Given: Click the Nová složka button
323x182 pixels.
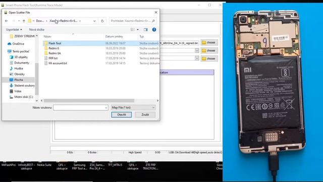Looking at the screenshot, I should pos(37,30).
